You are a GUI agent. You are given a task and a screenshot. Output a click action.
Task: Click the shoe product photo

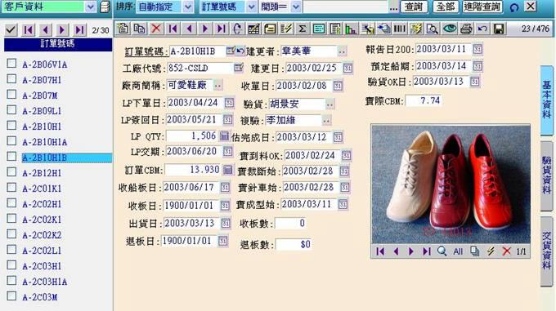451,184
